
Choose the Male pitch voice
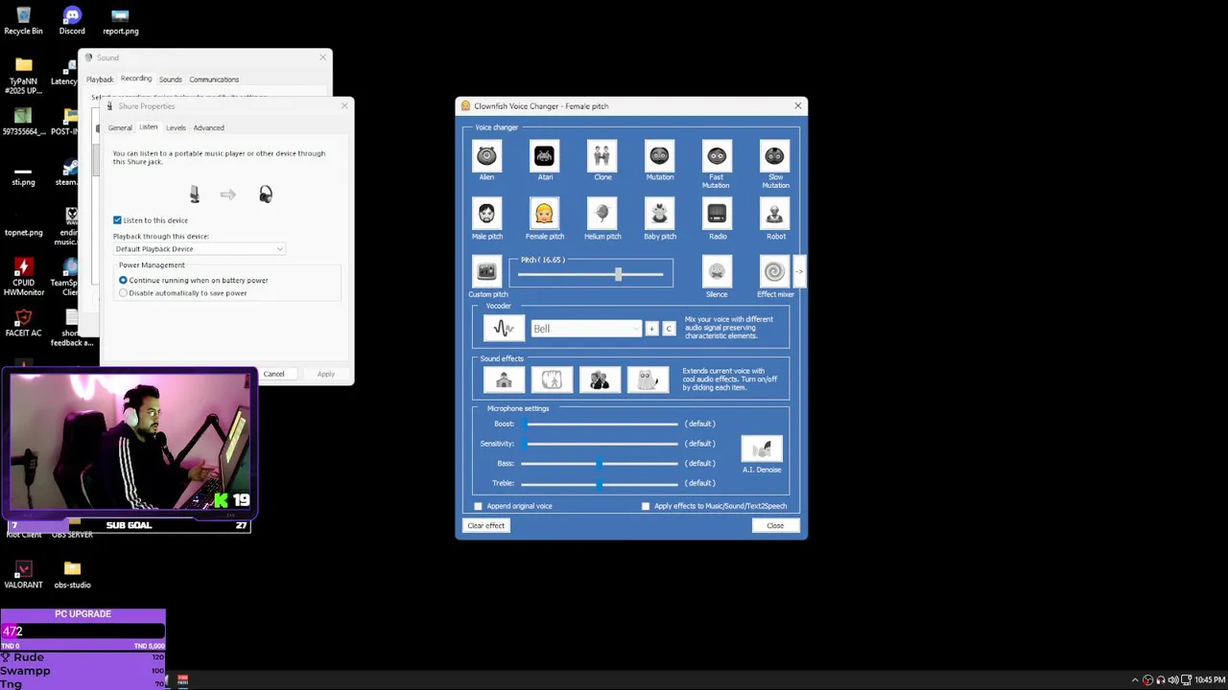[x=487, y=214]
